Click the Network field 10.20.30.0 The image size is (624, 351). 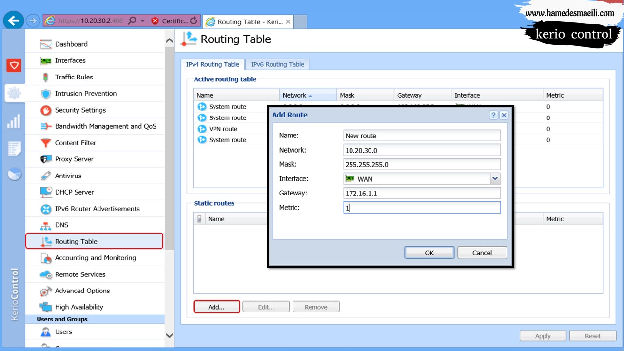click(422, 150)
